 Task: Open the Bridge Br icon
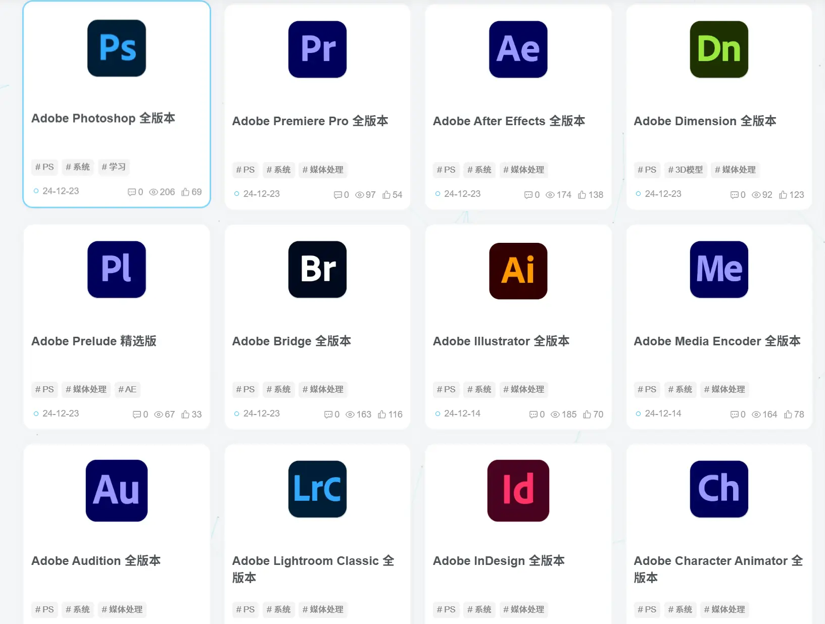(317, 269)
